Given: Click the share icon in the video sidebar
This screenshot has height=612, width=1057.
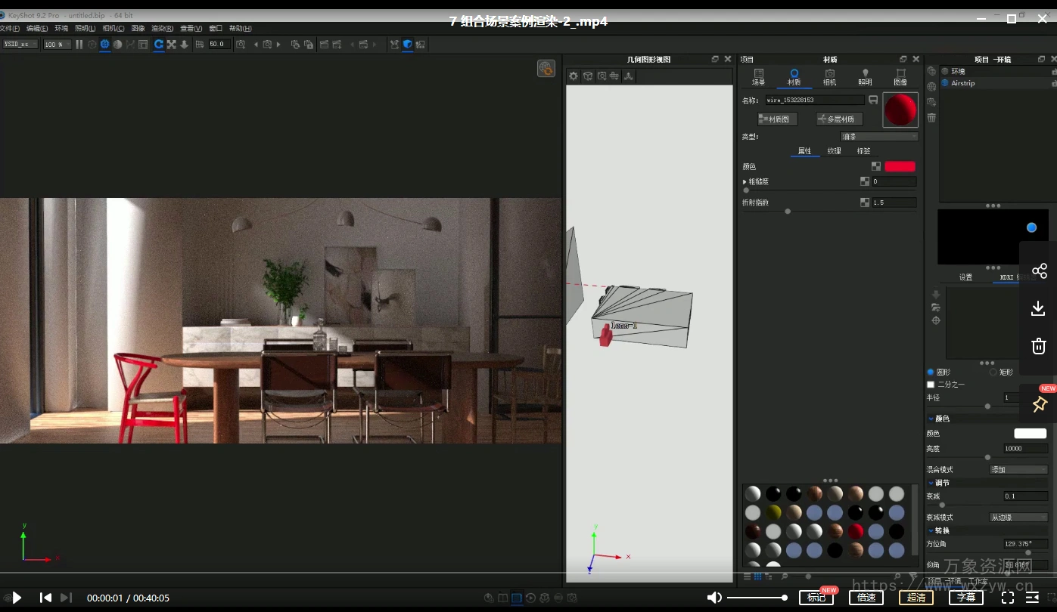Looking at the screenshot, I should tap(1039, 271).
